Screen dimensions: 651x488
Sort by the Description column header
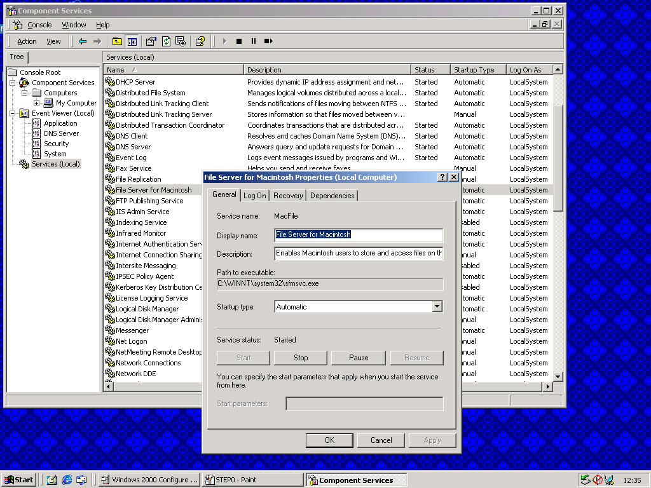(x=327, y=70)
